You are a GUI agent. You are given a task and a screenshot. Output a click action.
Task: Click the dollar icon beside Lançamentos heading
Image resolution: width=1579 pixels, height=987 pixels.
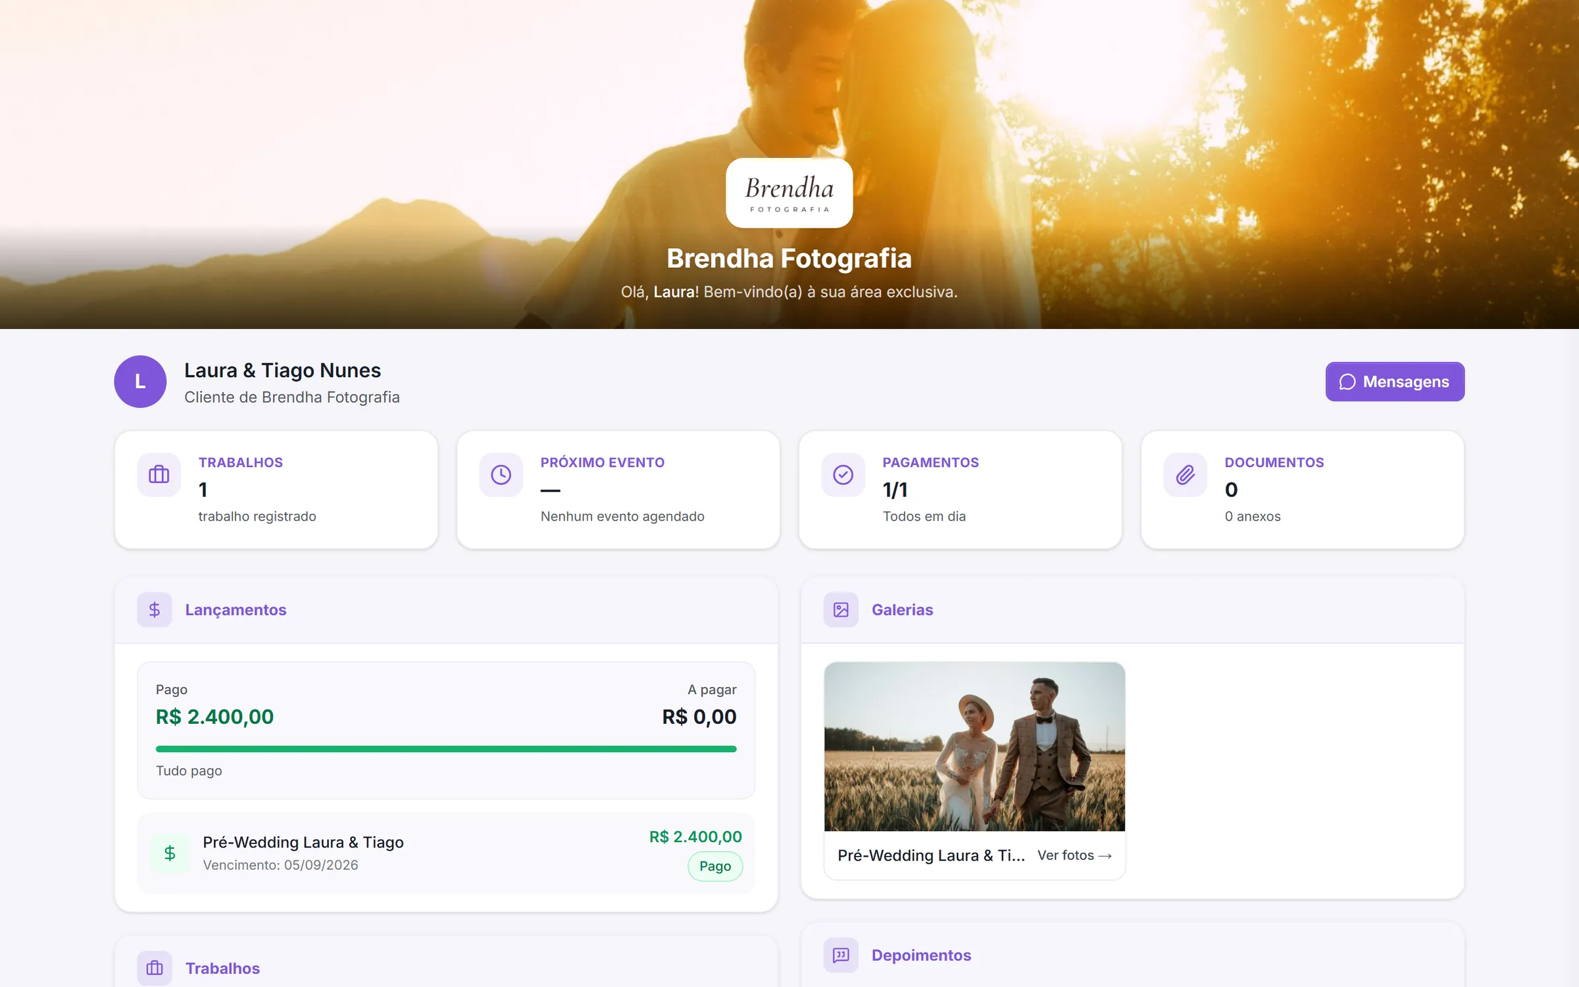click(x=155, y=610)
